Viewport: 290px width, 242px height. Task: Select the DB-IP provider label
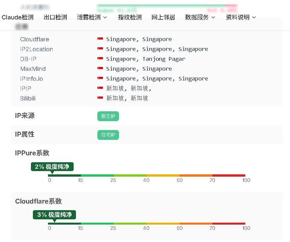pyautogui.click(x=28, y=59)
